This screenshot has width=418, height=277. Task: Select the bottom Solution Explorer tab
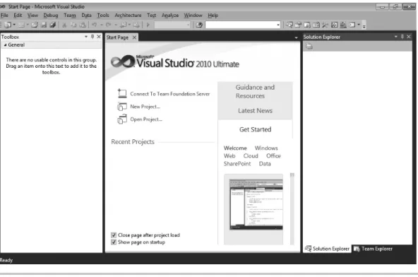328,249
